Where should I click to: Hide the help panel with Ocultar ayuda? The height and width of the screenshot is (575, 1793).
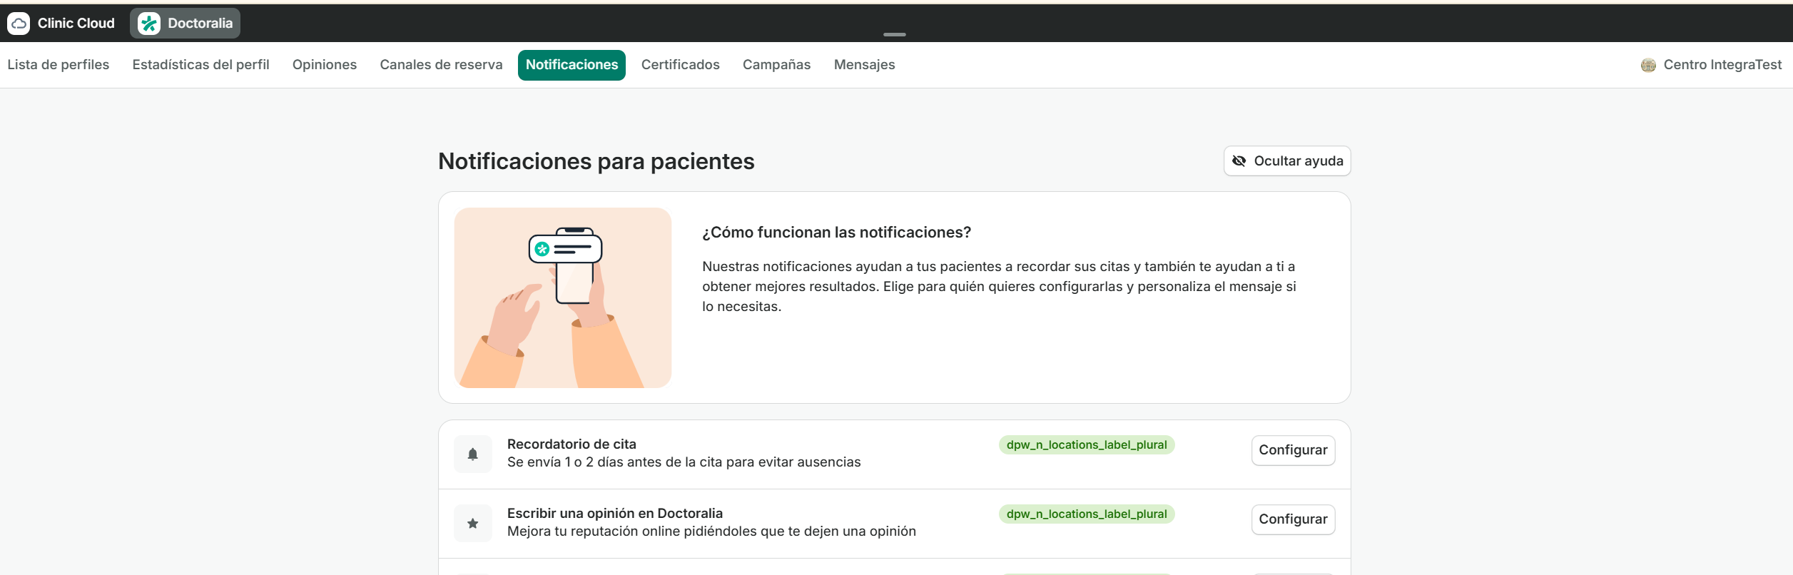click(x=1287, y=161)
